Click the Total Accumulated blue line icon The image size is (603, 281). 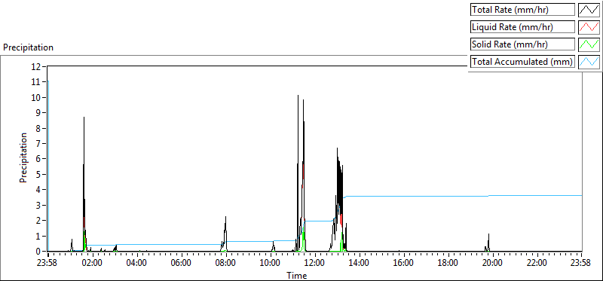point(589,61)
